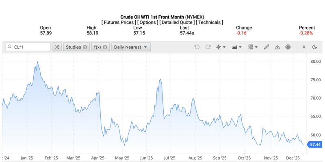
Task: Open chart settings gear icon
Action: point(288,47)
